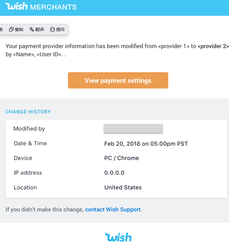Image resolution: width=229 pixels, height=243 pixels.
Task: Follow the contact Wish Support link
Action: pyautogui.click(x=113, y=210)
